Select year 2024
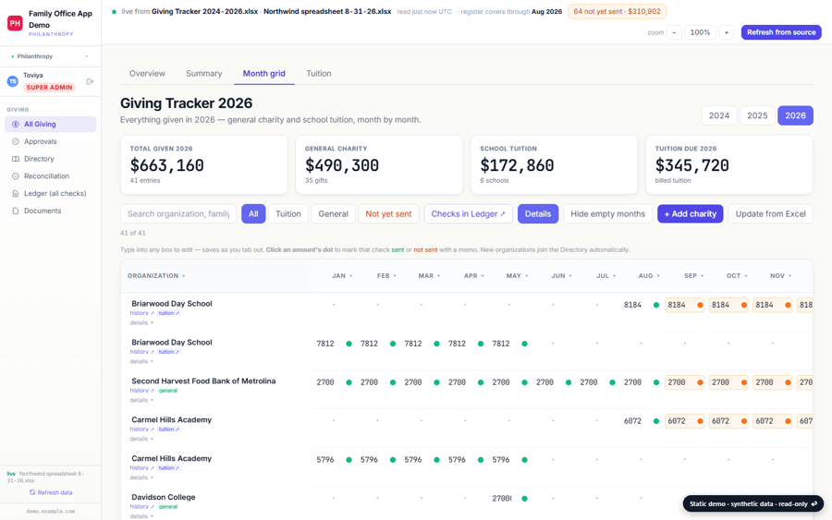 [719, 115]
